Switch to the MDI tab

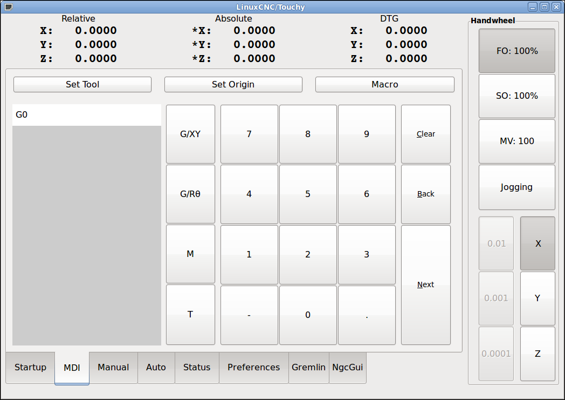72,368
